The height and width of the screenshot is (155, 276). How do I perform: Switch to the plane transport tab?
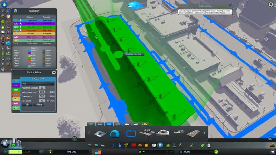pos(136,123)
